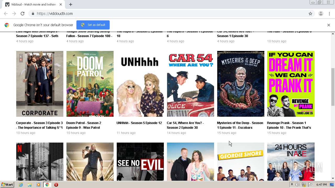
Task: Select Chrome taskbar icon
Action: tap(47, 185)
